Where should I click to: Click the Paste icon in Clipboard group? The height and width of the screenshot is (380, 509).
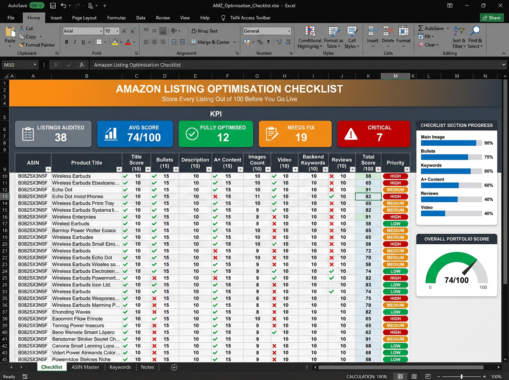(x=10, y=32)
